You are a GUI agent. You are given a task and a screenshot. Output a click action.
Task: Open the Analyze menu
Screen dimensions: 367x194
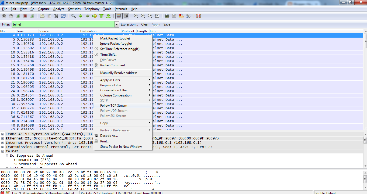tap(59, 9)
